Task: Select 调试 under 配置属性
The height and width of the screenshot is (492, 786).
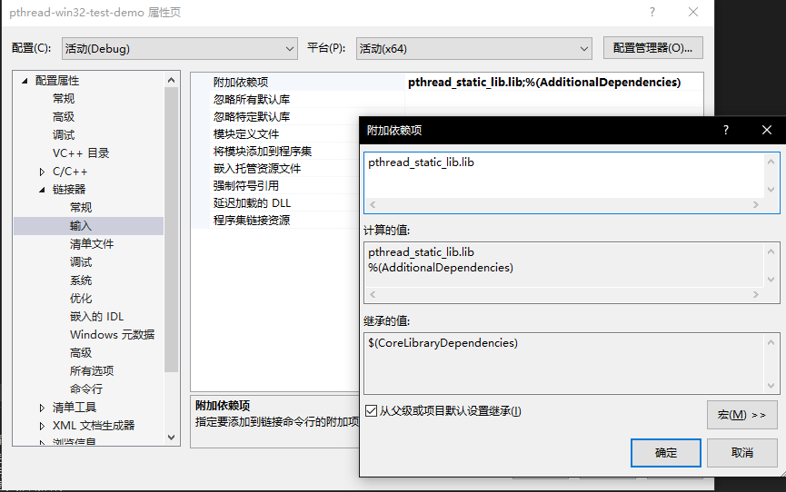Action: [64, 134]
